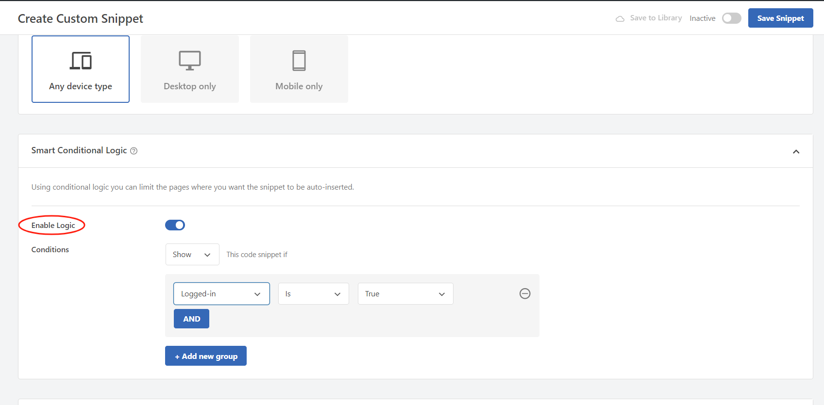Click the Enable Logic label
The width and height of the screenshot is (824, 405).
click(53, 225)
